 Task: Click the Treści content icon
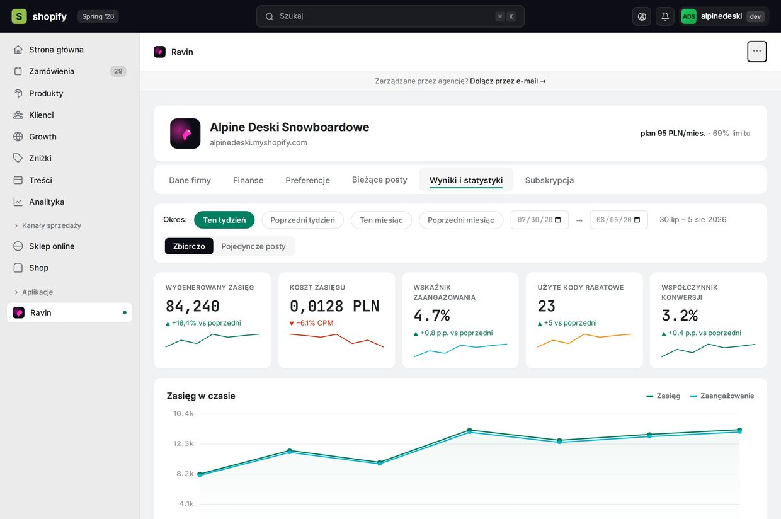(18, 180)
